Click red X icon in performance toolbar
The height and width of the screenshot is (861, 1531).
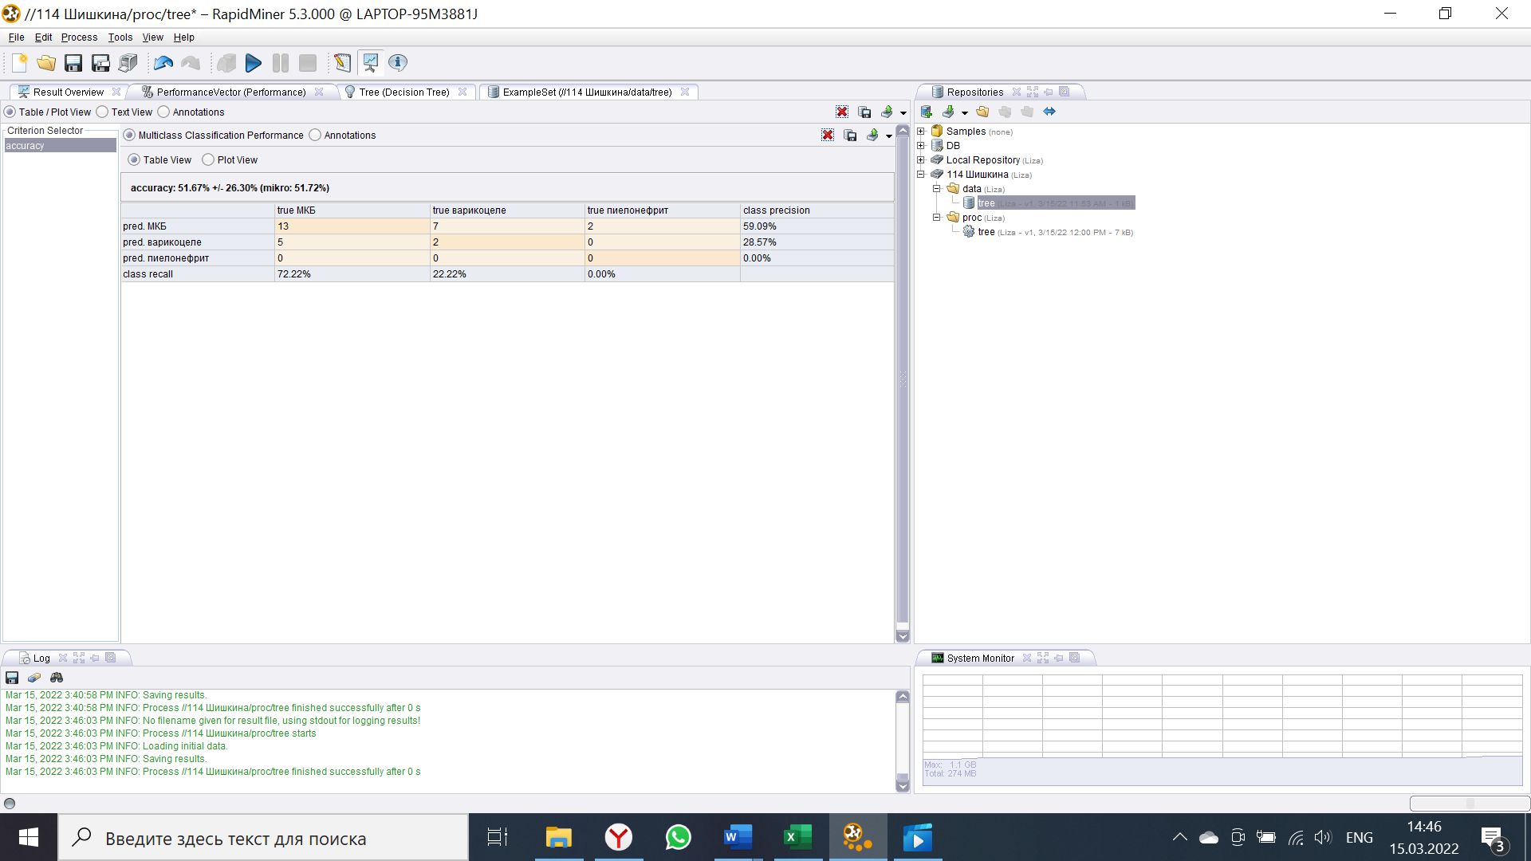[828, 136]
